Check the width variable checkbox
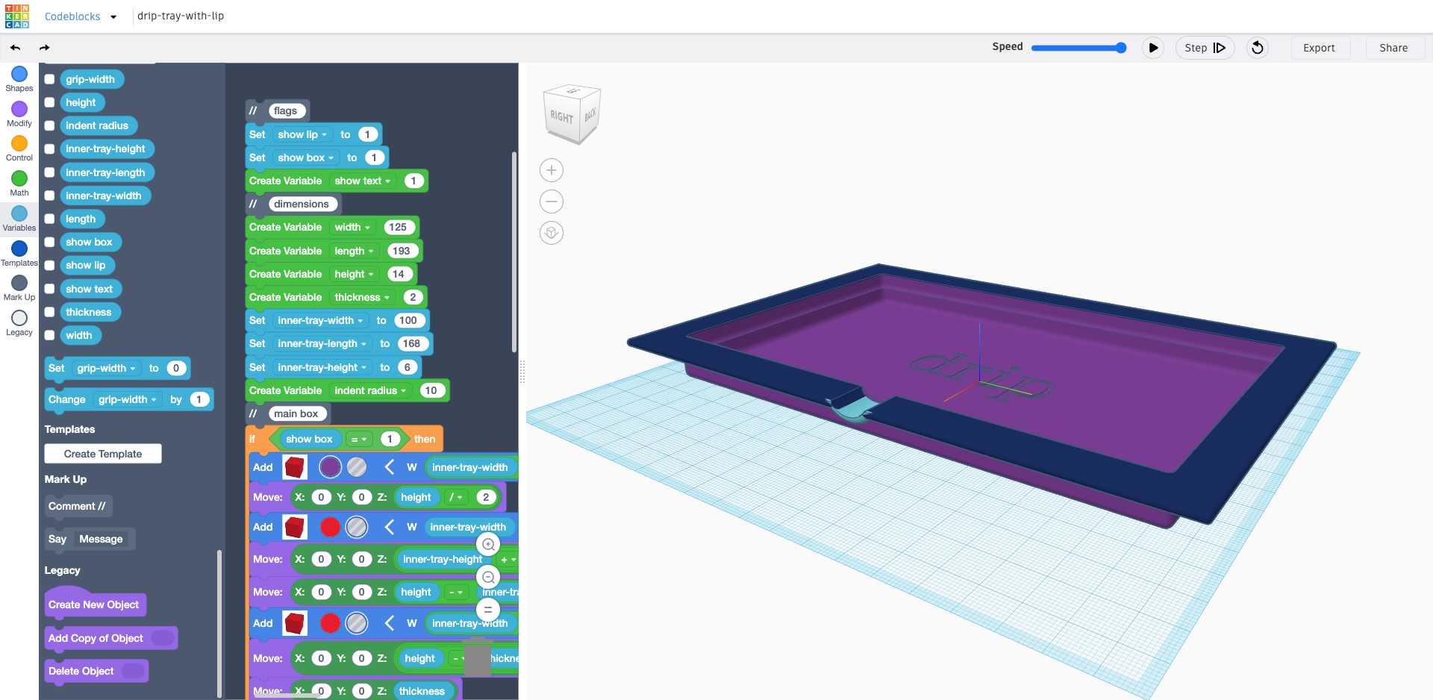Screen dimensions: 1433x700 (x=49, y=335)
